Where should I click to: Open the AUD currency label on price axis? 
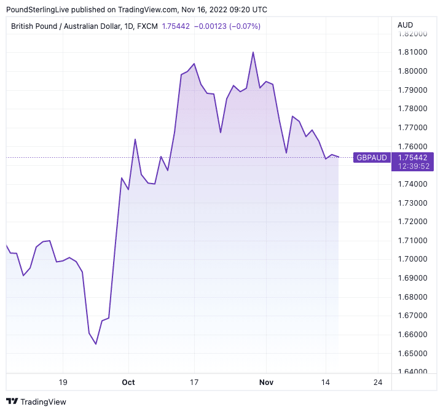coord(406,25)
